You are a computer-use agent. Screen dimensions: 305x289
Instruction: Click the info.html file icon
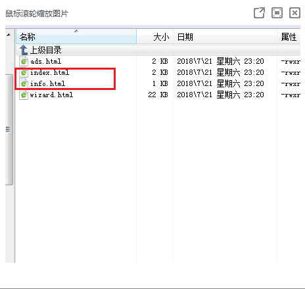point(24,83)
